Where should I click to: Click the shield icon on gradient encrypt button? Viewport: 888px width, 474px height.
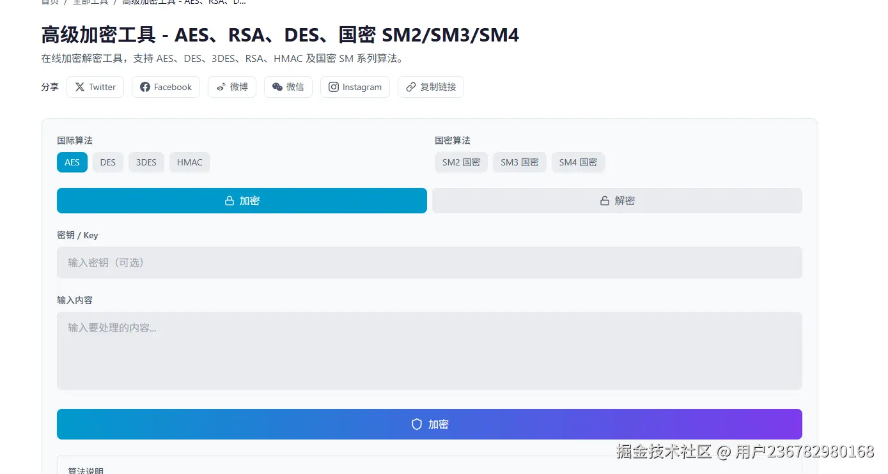point(417,424)
